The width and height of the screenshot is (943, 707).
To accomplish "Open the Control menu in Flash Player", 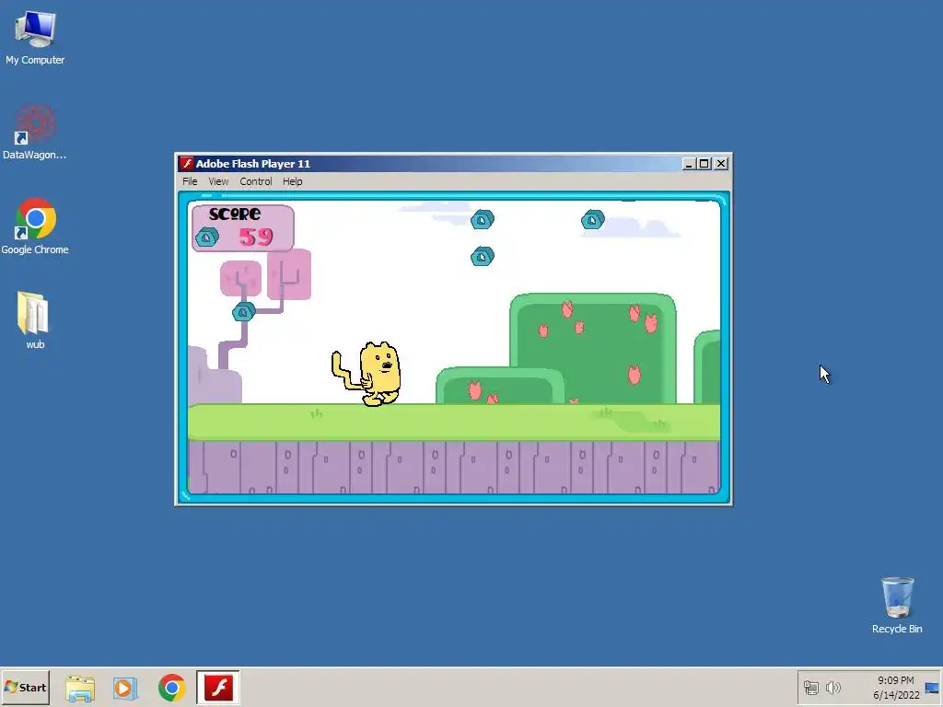I will coord(256,181).
